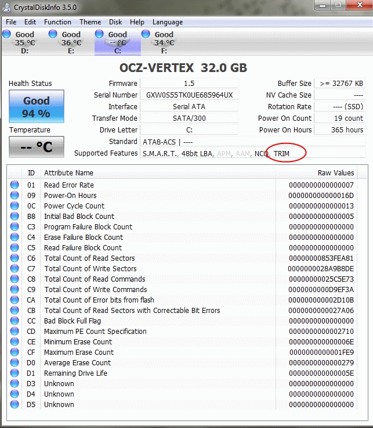Image resolution: width=373 pixels, height=428 pixels.
Task: Click S.M.A.R.T. in Supported Features
Action: [160, 154]
